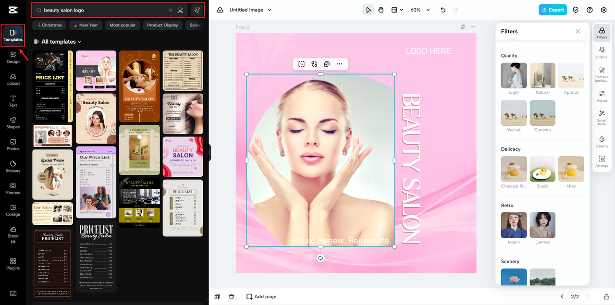
Task: Open the Upload panel
Action: pyautogui.click(x=13, y=79)
